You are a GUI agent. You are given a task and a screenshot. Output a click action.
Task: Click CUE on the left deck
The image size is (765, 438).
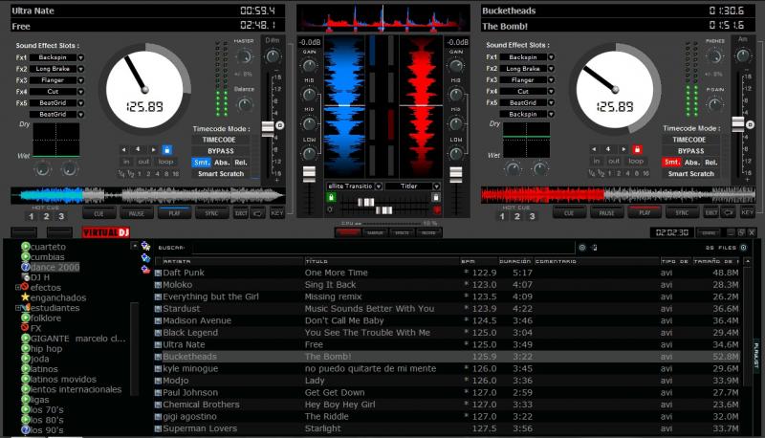point(99,213)
